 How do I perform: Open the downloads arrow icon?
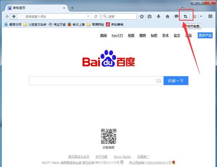tap(159, 17)
